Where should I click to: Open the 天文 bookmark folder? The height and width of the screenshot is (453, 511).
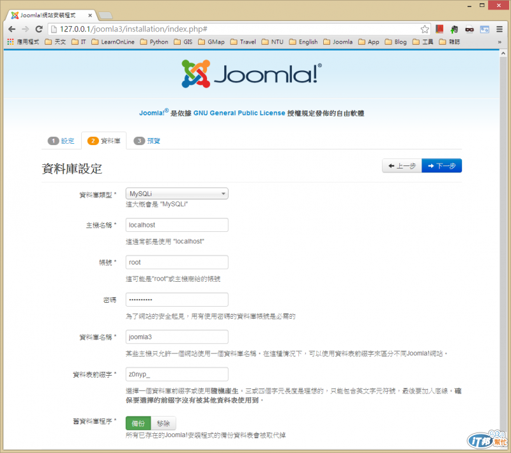[x=56, y=42]
